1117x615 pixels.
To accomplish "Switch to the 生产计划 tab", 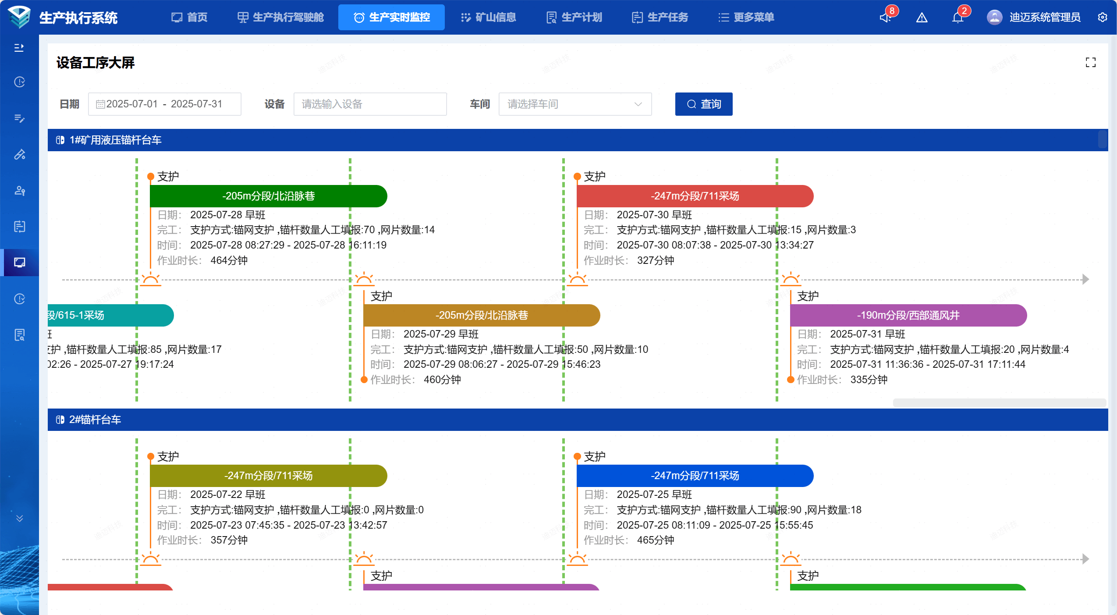I will [574, 18].
